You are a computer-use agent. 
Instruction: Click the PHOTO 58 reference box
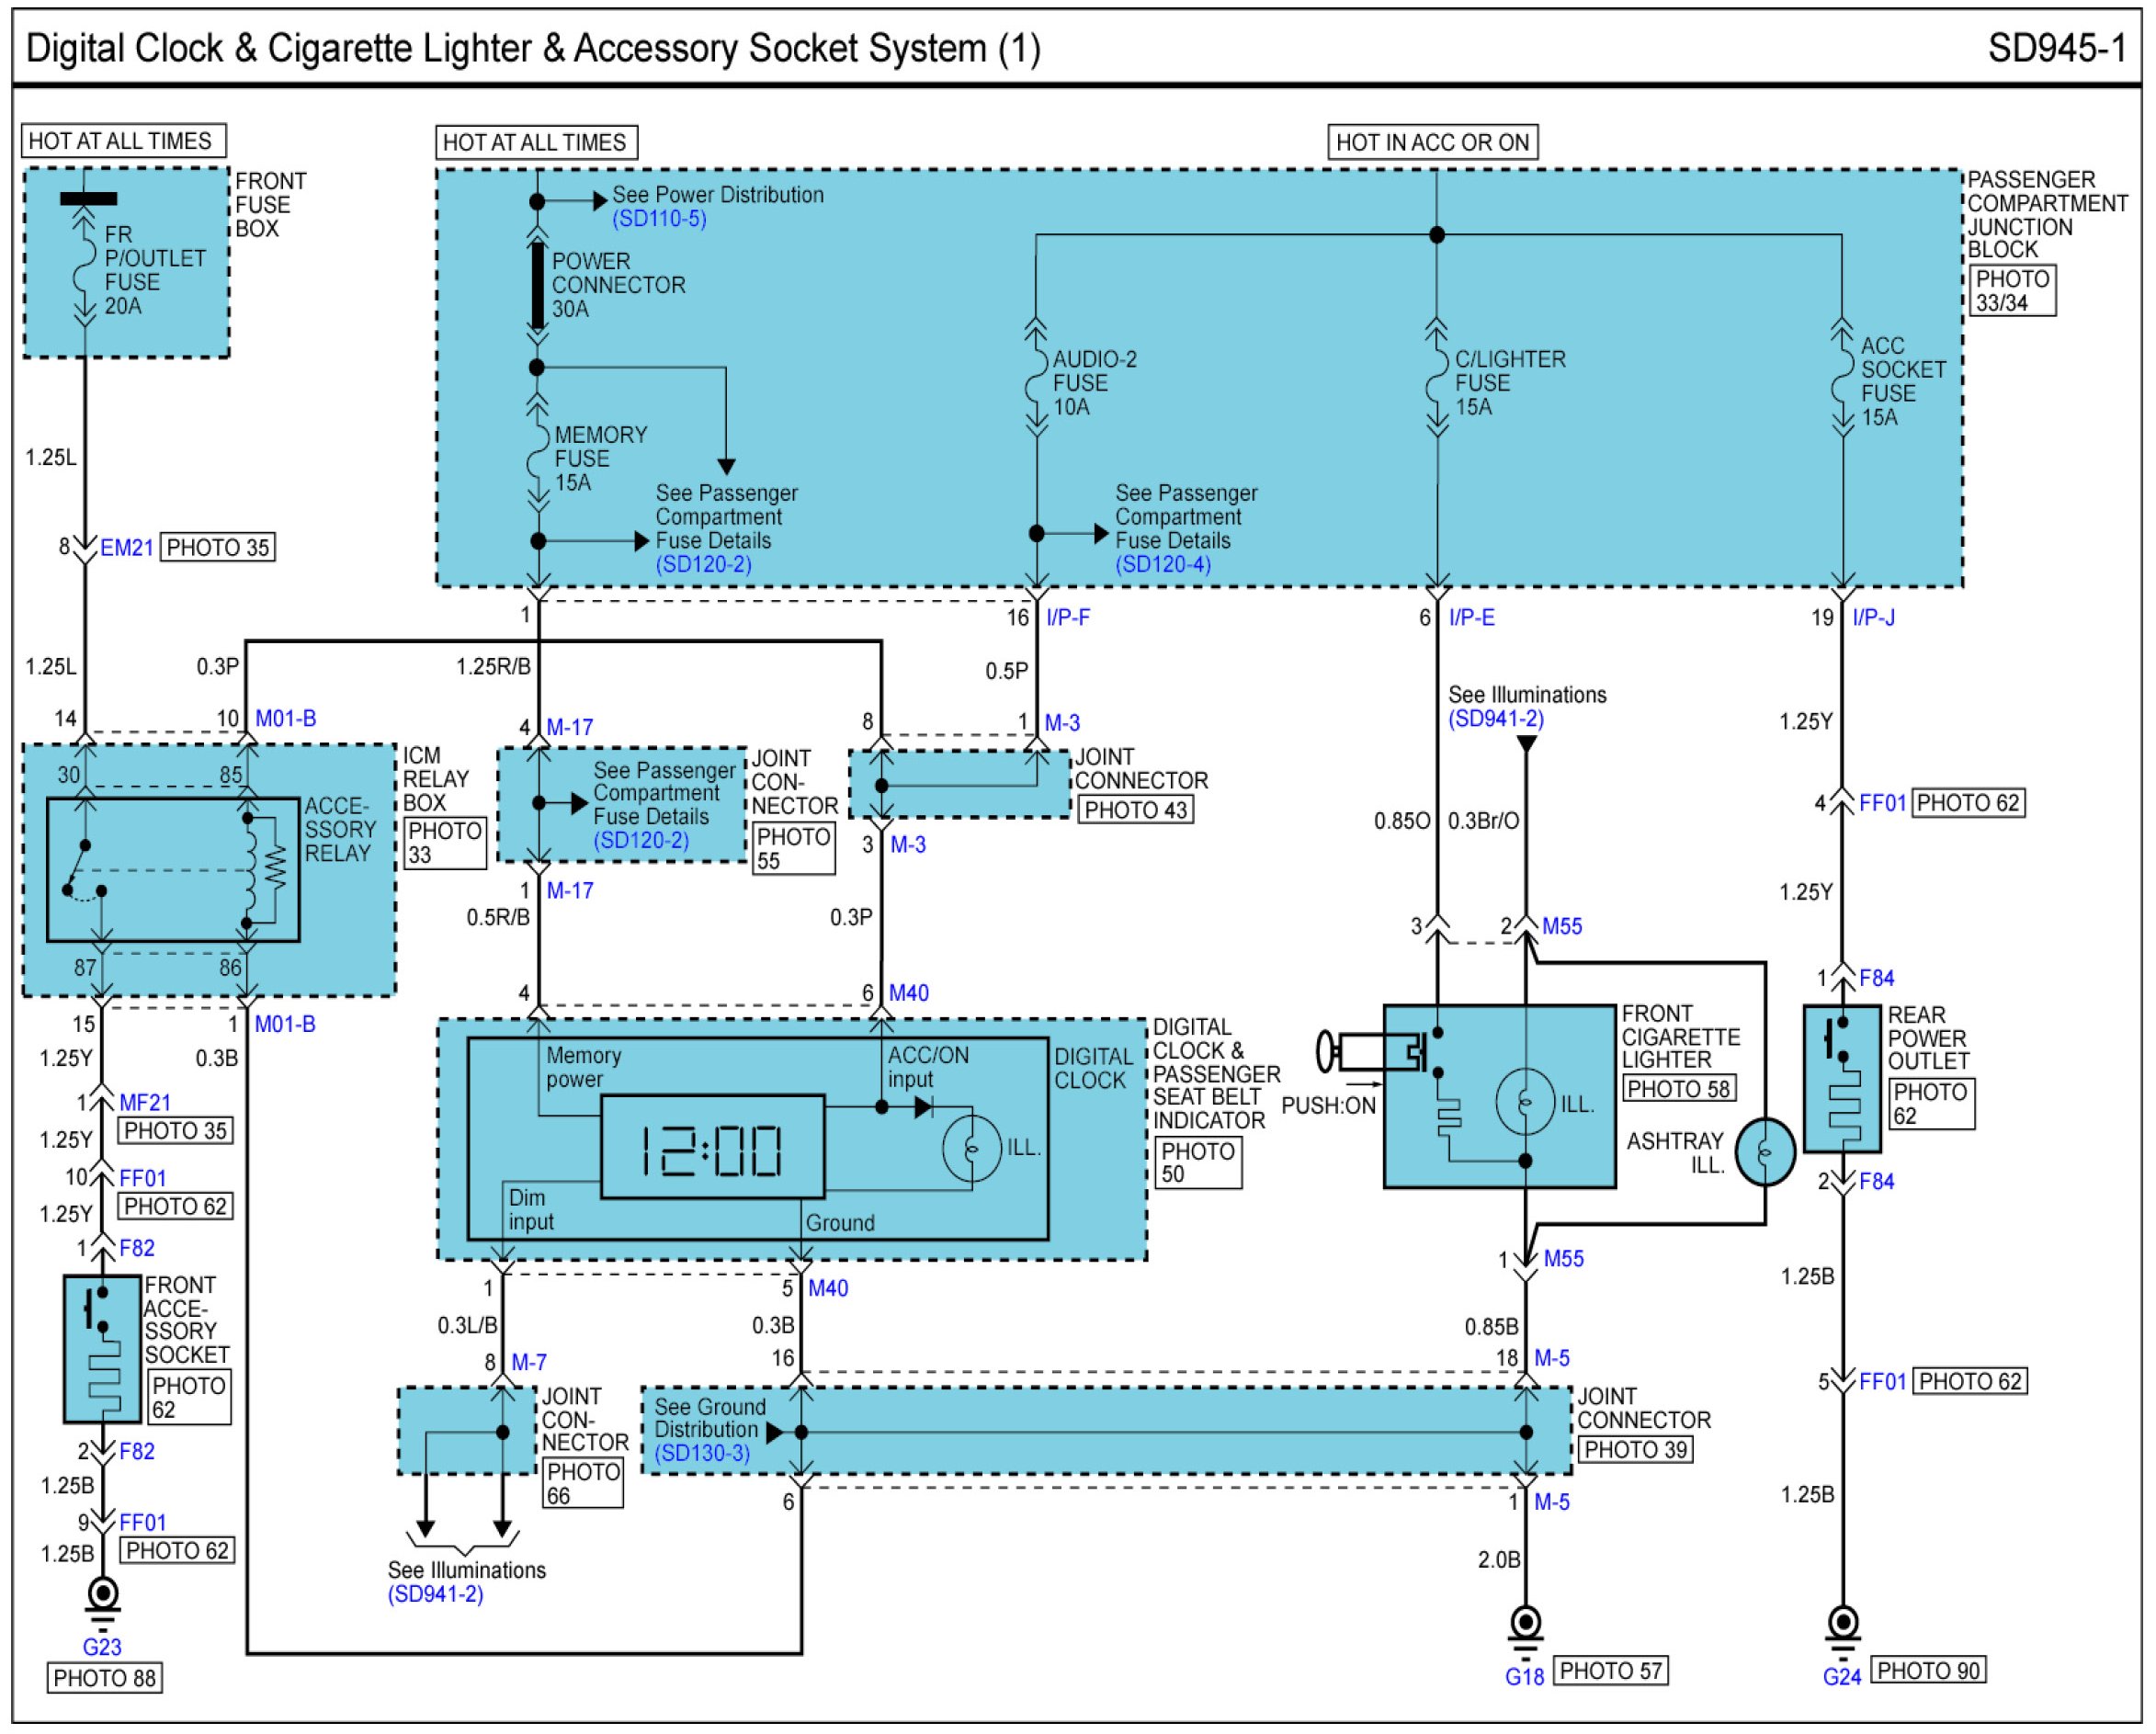pyautogui.click(x=1678, y=1088)
